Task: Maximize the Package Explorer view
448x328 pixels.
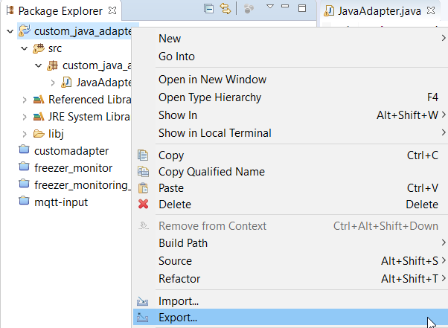Action: click(x=302, y=8)
